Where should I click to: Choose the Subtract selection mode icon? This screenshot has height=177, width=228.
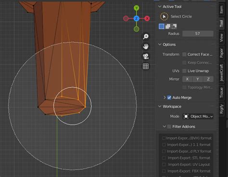pos(174,26)
